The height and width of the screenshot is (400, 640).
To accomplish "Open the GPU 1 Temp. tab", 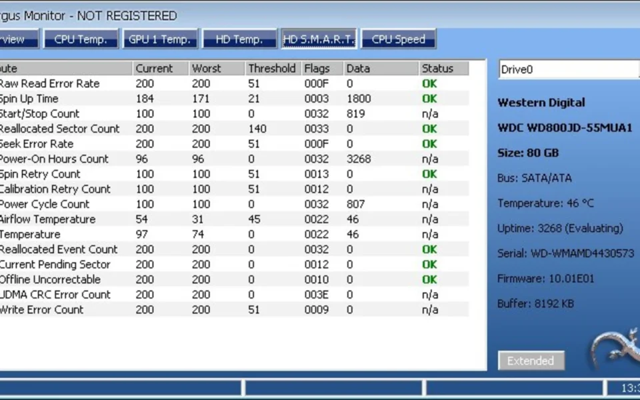I will pos(160,39).
